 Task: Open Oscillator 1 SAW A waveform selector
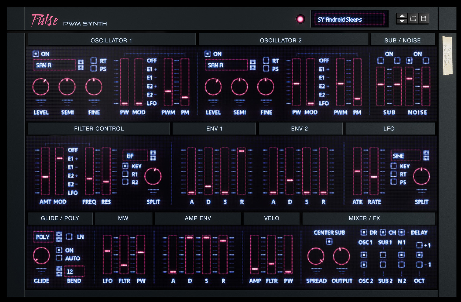click(54, 65)
